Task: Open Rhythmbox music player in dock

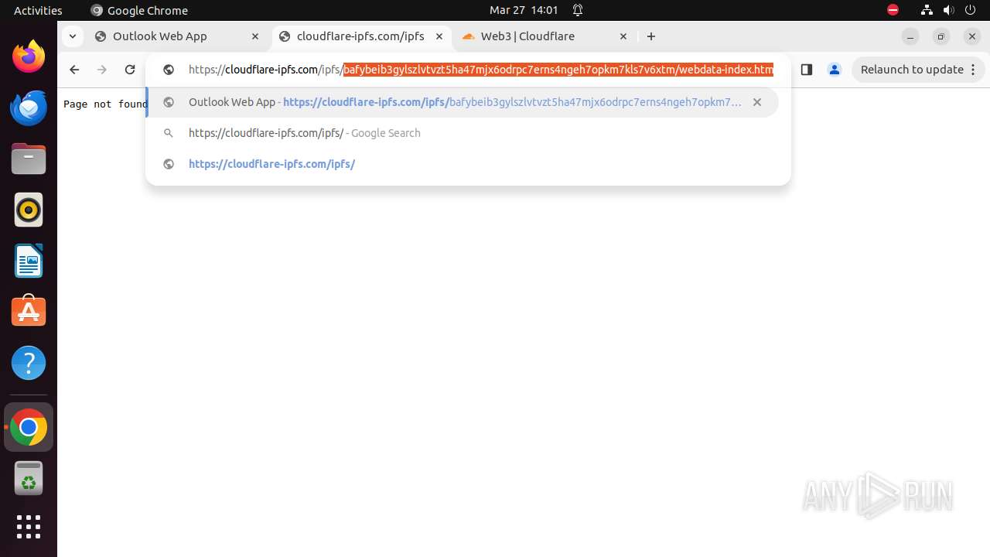Action: [x=29, y=210]
